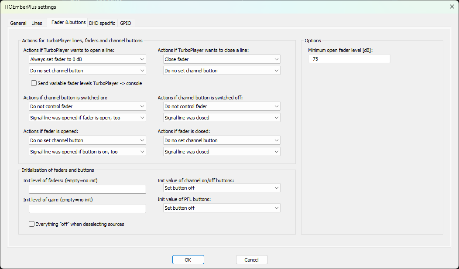Expand Signal line was opened if fader is open dropdown
The width and height of the screenshot is (459, 269).
(x=88, y=118)
